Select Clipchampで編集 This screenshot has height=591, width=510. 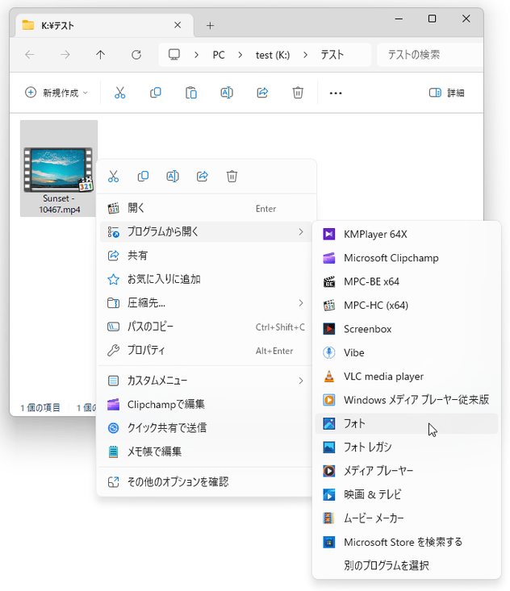point(206,405)
